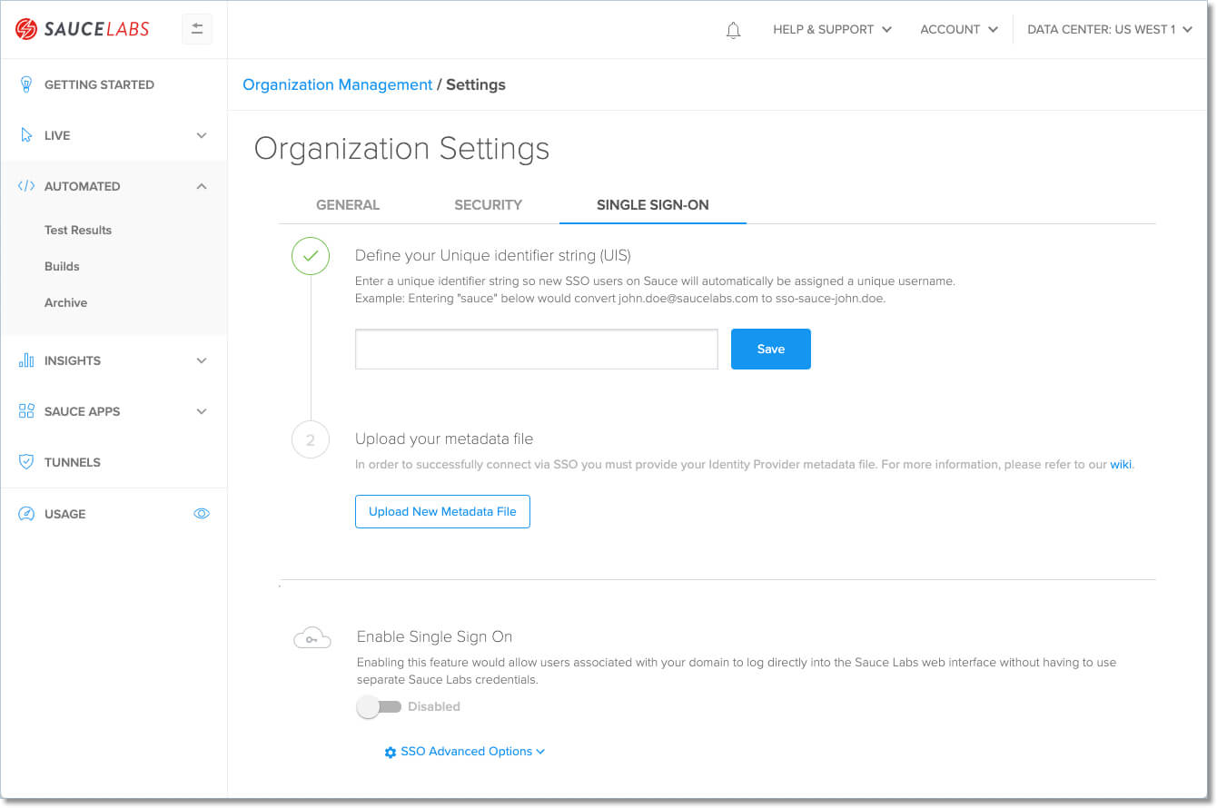Click the SSO Advanced Options gear icon
Screen dimensions: 1217x808
click(391, 753)
